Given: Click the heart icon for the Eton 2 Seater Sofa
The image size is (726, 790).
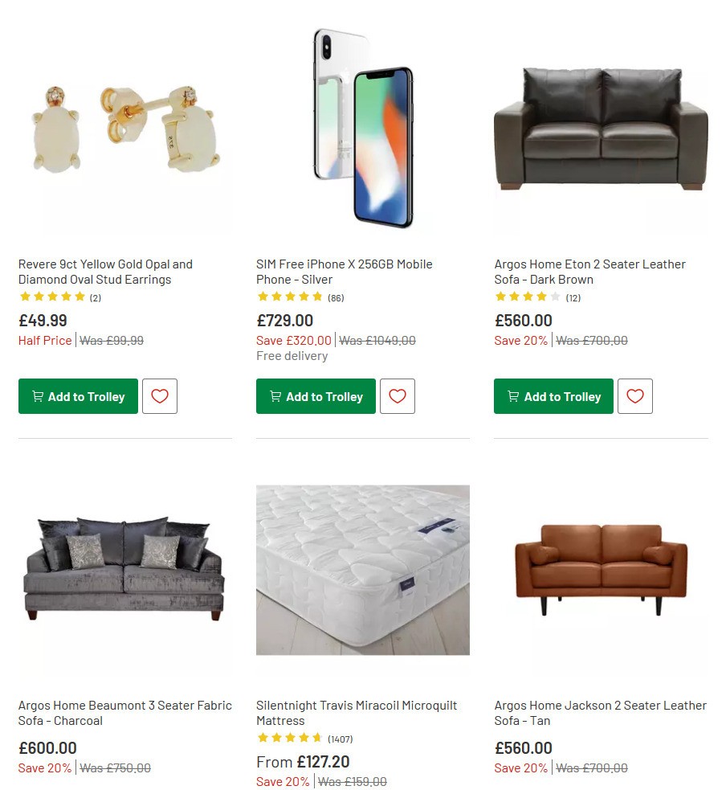Looking at the screenshot, I should [x=635, y=395].
